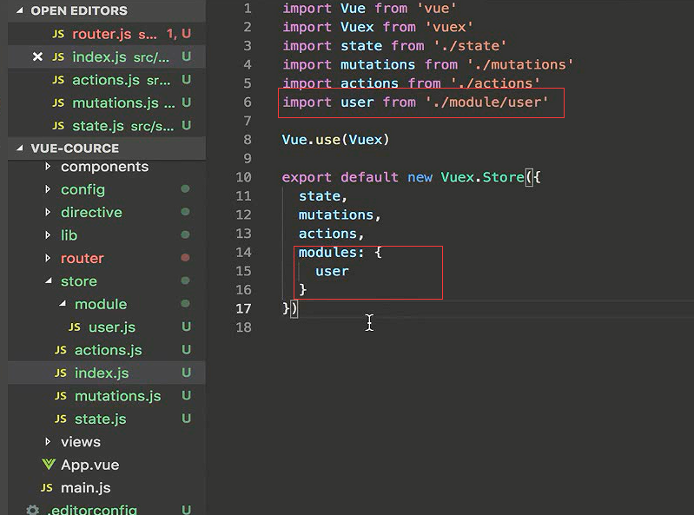Image resolution: width=694 pixels, height=515 pixels.
Task: Click line number 17 in the gutter
Action: (x=242, y=308)
